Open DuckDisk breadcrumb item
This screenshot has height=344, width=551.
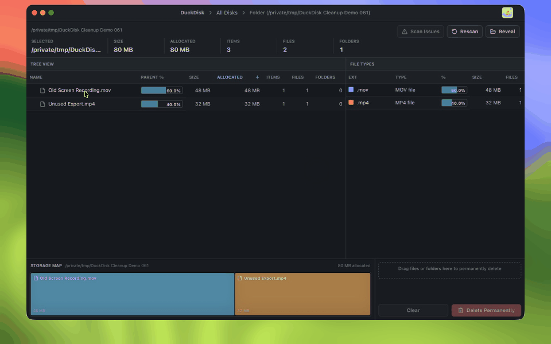pyautogui.click(x=192, y=13)
